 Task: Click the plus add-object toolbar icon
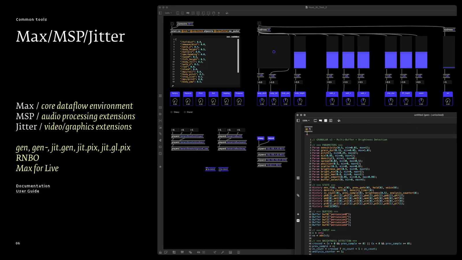coord(219,13)
